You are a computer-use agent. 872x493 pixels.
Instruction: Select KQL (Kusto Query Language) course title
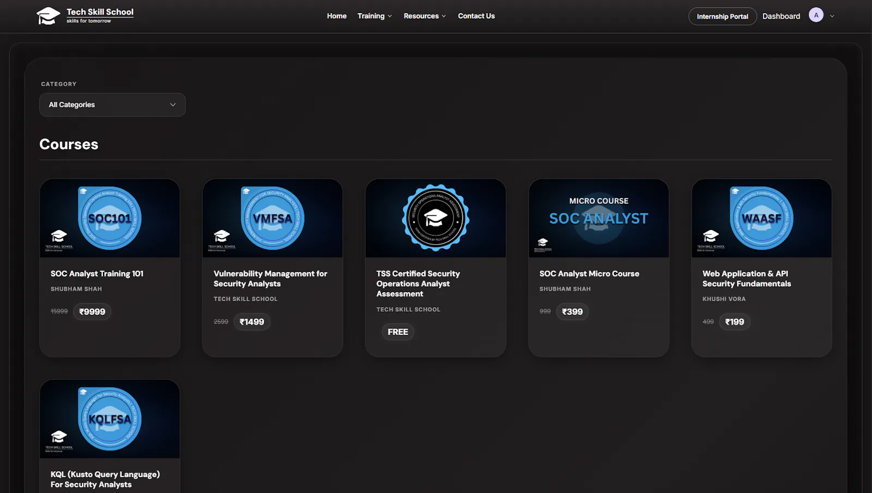[x=105, y=479]
